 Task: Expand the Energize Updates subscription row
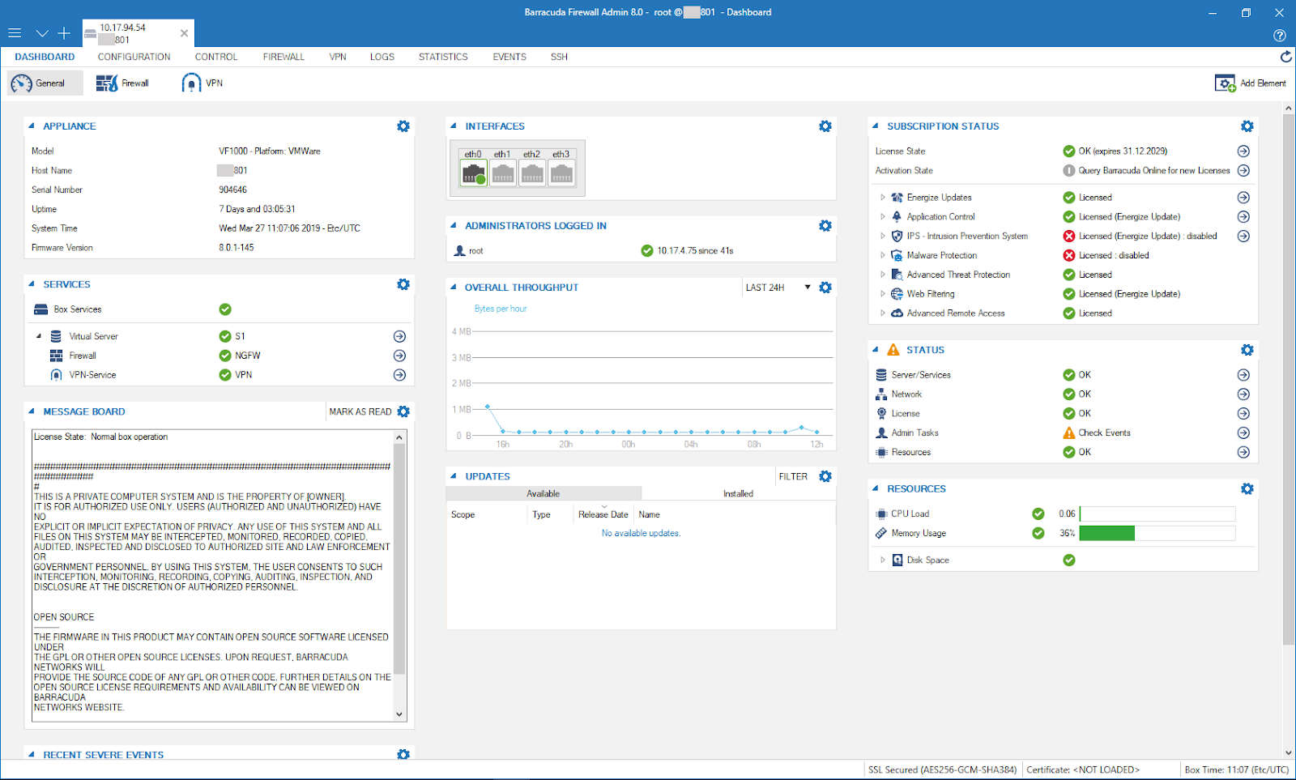pyautogui.click(x=883, y=198)
